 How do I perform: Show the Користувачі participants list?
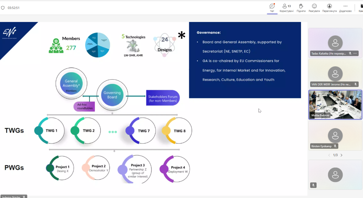point(286,7)
